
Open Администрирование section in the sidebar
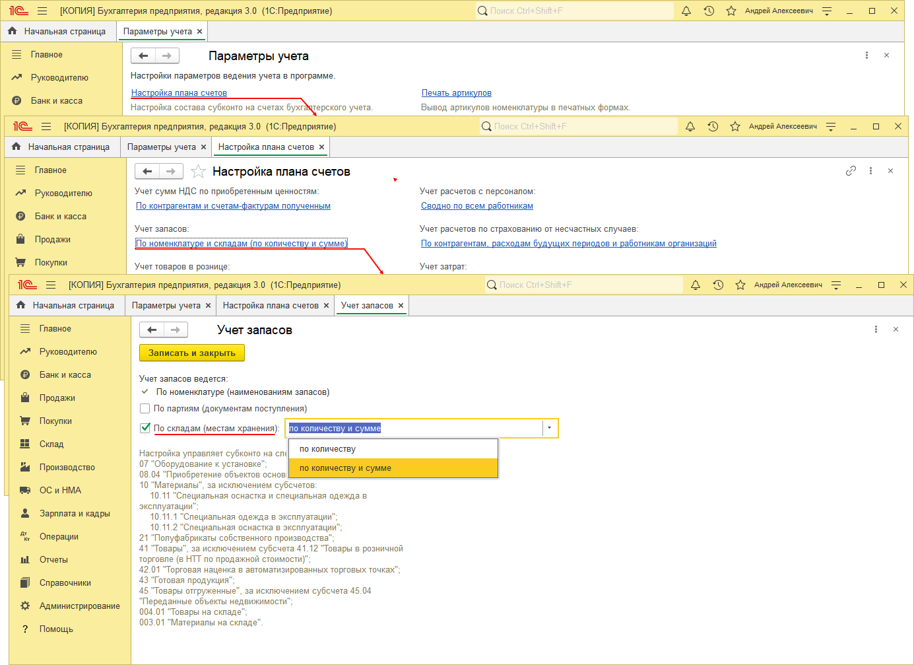pyautogui.click(x=79, y=606)
